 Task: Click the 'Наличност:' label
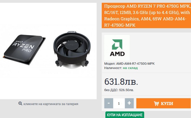click(x=113, y=68)
